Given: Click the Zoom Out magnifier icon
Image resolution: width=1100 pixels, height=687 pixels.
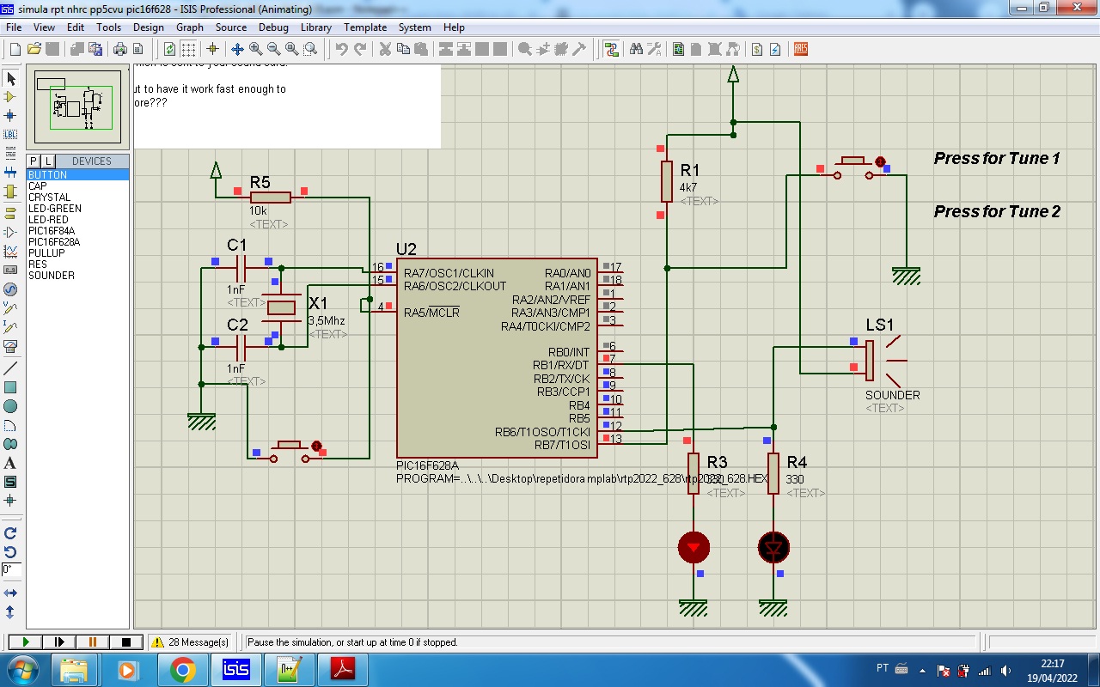Looking at the screenshot, I should click(x=273, y=49).
